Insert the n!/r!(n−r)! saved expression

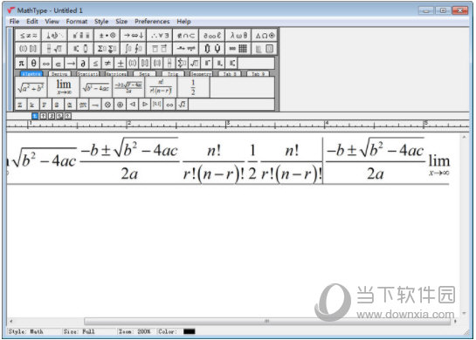(162, 87)
